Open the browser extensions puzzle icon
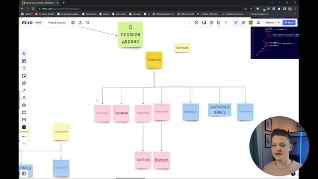This screenshot has width=318, height=179. 279,9
